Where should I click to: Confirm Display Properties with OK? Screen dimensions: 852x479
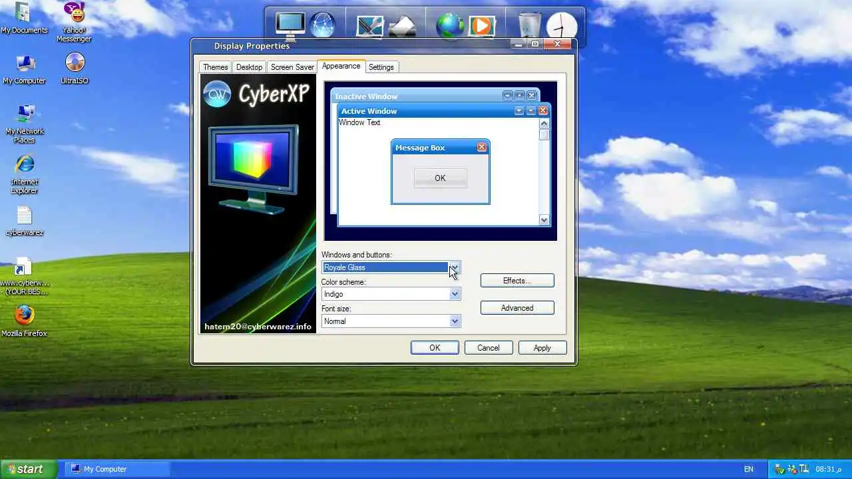click(x=435, y=348)
